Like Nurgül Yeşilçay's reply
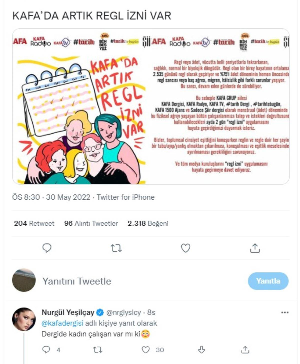300x364 pixels. [145, 350]
